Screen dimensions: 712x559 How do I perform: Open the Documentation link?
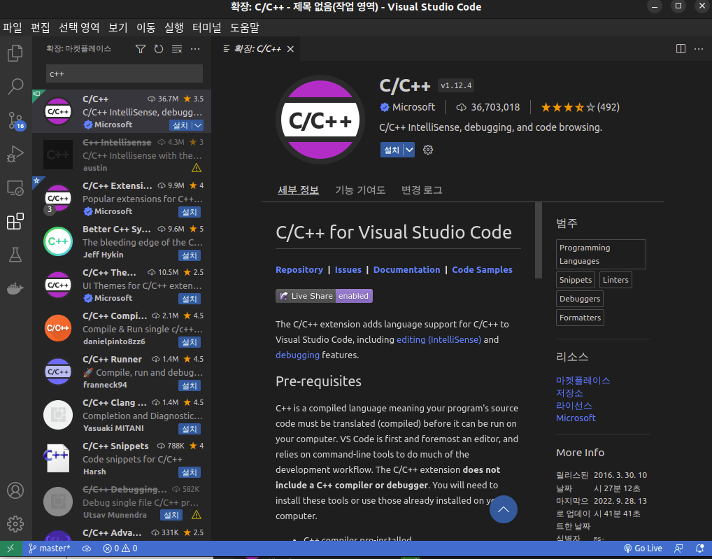407,270
